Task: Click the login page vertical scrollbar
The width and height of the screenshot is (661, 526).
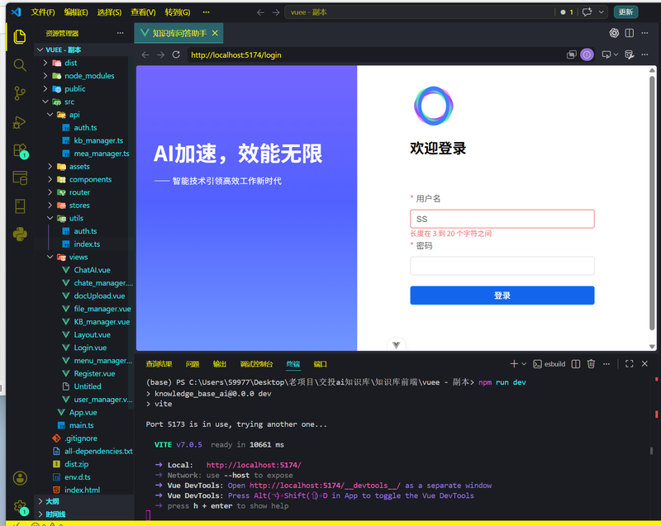Action: pyautogui.click(x=652, y=202)
